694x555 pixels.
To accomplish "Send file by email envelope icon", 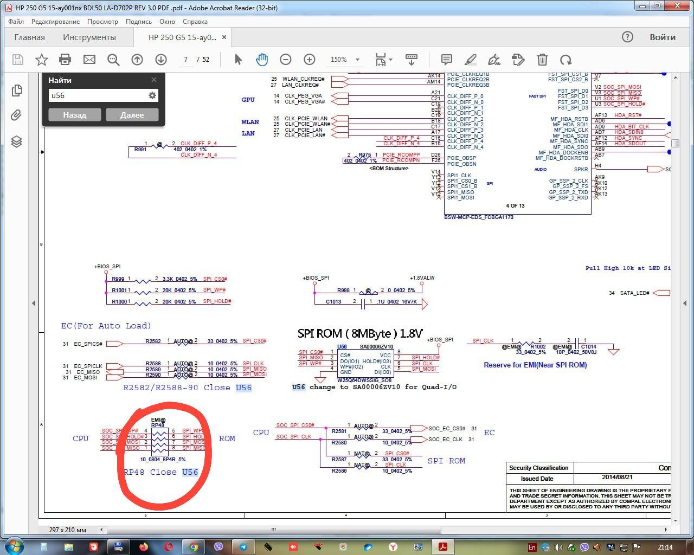I will point(89,60).
